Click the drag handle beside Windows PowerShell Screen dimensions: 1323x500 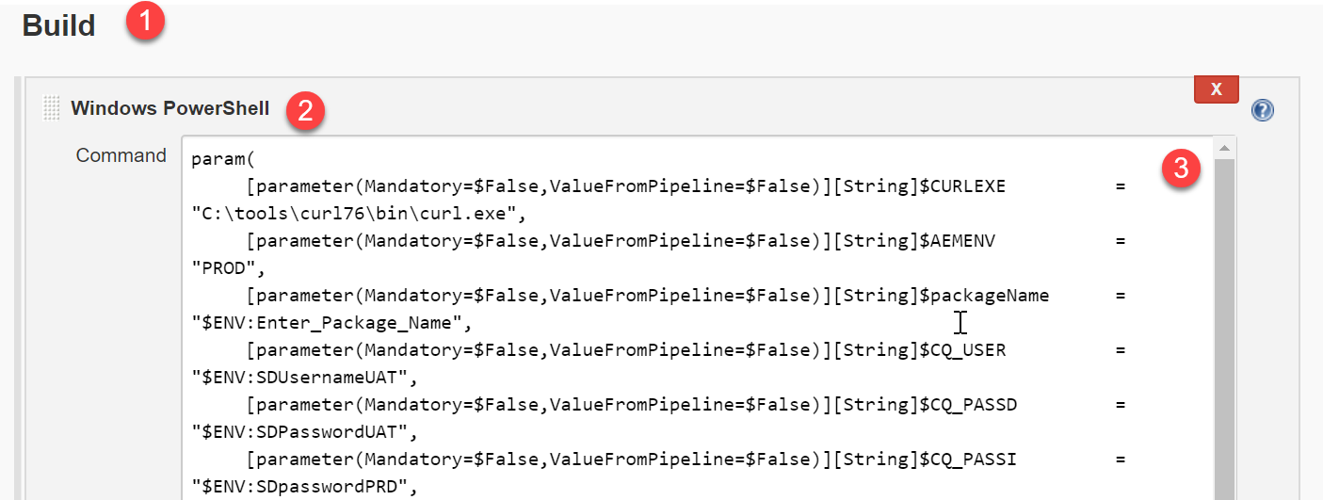coord(52,108)
